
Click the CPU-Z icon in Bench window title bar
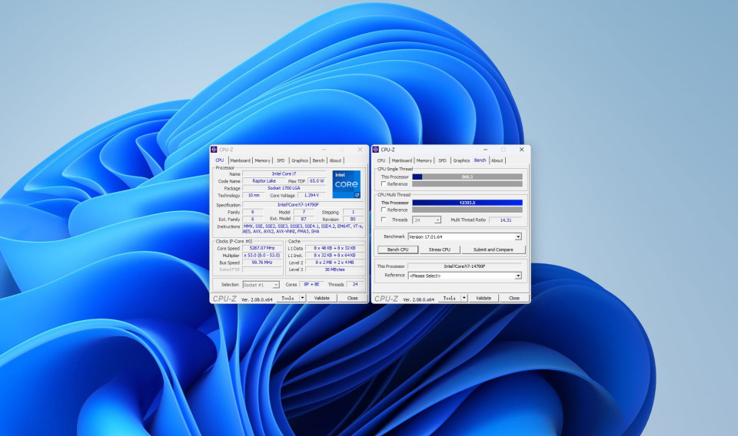(x=375, y=150)
